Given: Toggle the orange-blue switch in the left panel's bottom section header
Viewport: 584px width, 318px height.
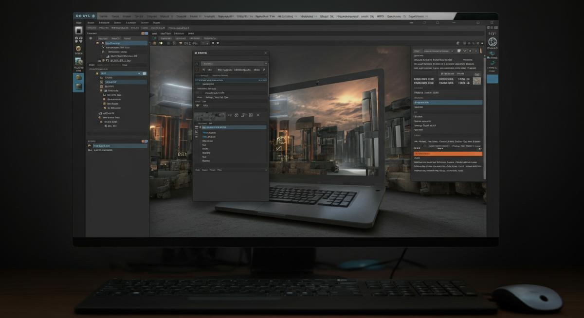Looking at the screenshot, I should (x=144, y=141).
